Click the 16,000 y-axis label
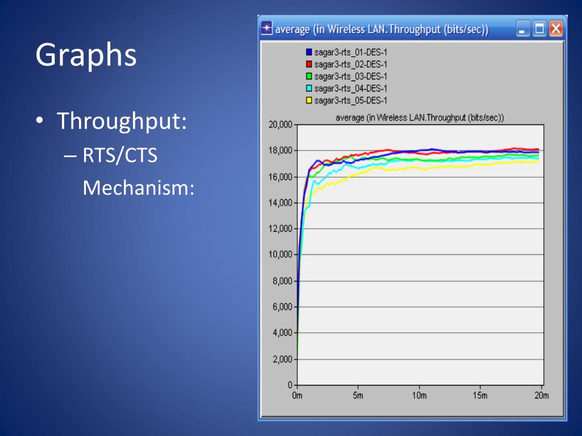Viewport: 582px width, 436px height. 281,177
